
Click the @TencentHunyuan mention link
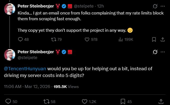coord(25,69)
